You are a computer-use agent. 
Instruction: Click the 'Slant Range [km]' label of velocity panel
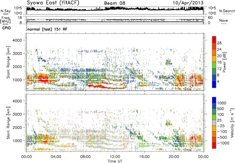tap(8, 123)
